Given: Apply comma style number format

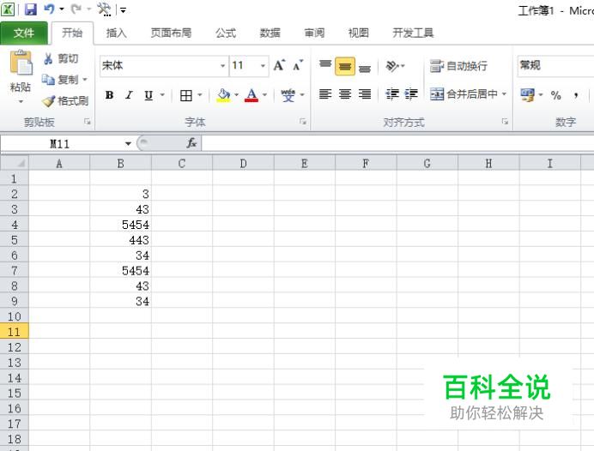Looking at the screenshot, I should click(576, 95).
